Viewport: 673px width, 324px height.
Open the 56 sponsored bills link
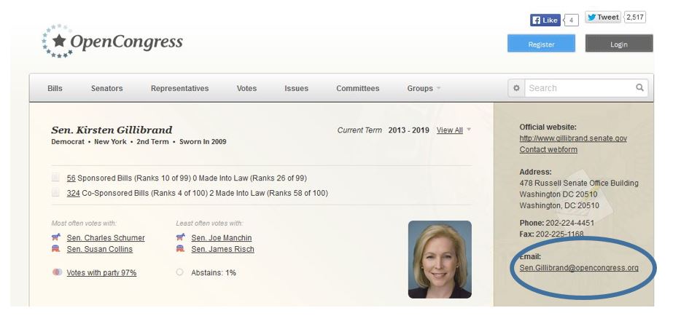71,178
